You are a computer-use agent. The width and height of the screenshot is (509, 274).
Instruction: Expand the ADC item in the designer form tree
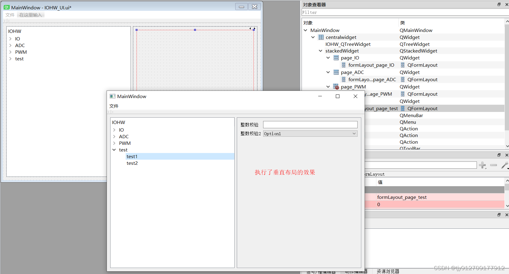pyautogui.click(x=10, y=45)
